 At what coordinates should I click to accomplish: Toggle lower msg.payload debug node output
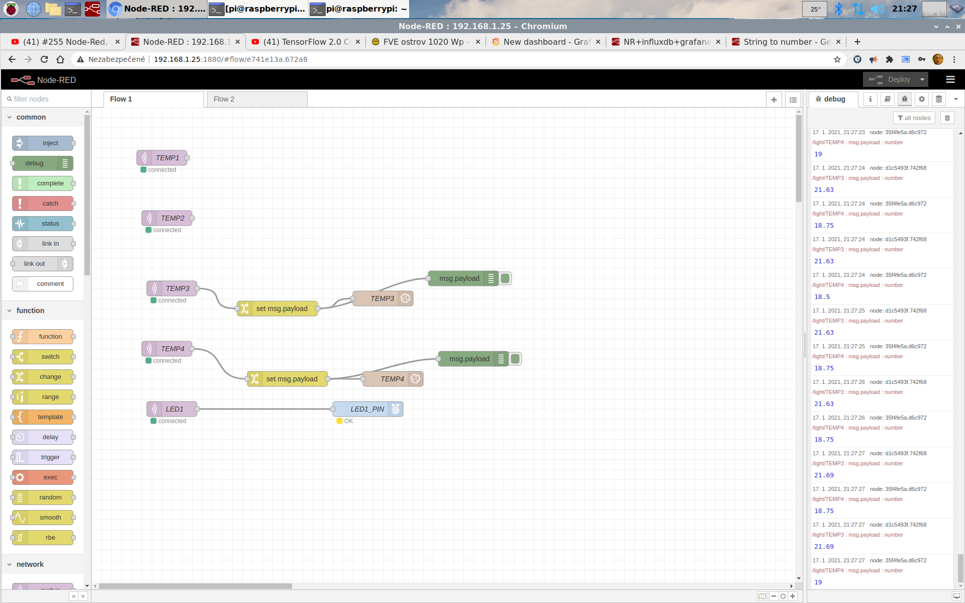pos(516,359)
